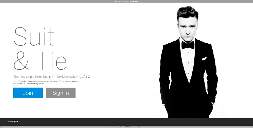Open the 'Take me back to Classic Myspace' link
Screen dimensions: 253x128
(126, 1)
